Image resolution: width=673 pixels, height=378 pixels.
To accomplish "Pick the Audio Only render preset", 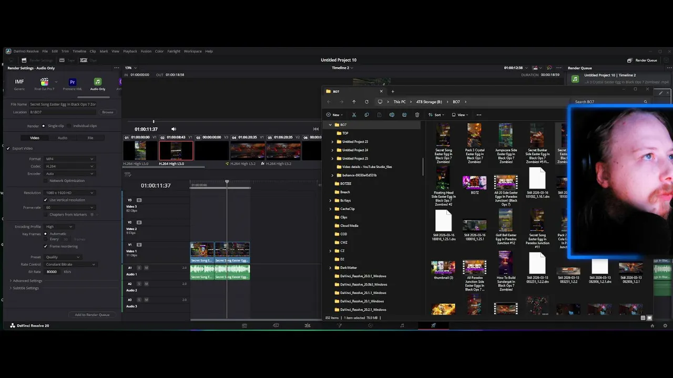I will coord(97,83).
